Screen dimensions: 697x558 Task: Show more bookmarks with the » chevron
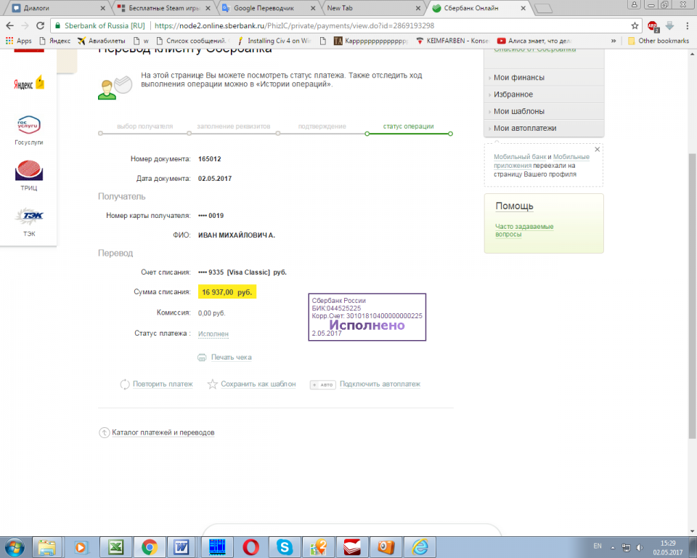(x=614, y=41)
